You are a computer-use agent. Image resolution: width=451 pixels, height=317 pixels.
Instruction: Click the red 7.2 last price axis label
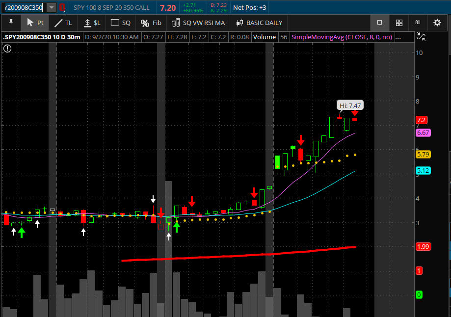[x=422, y=120]
